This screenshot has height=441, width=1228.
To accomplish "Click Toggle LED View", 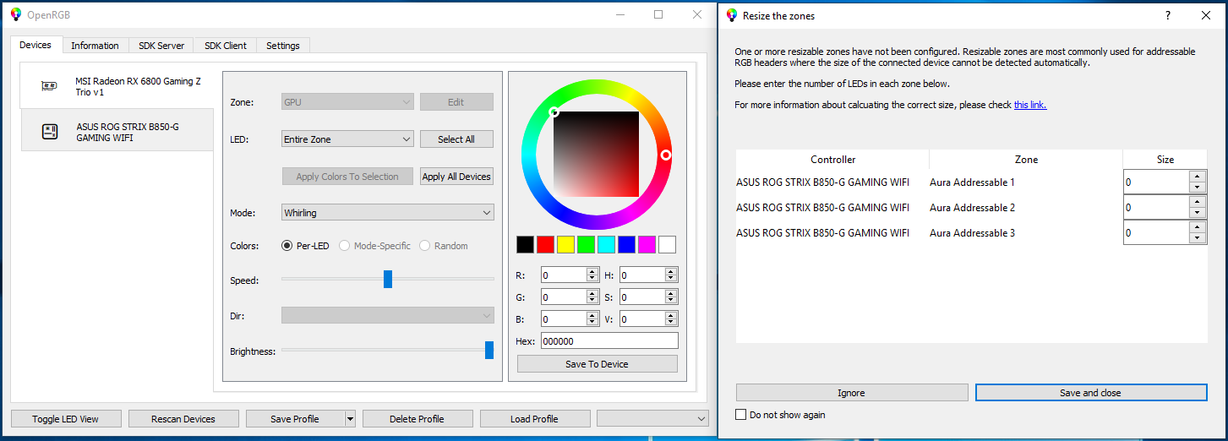I will click(66, 419).
